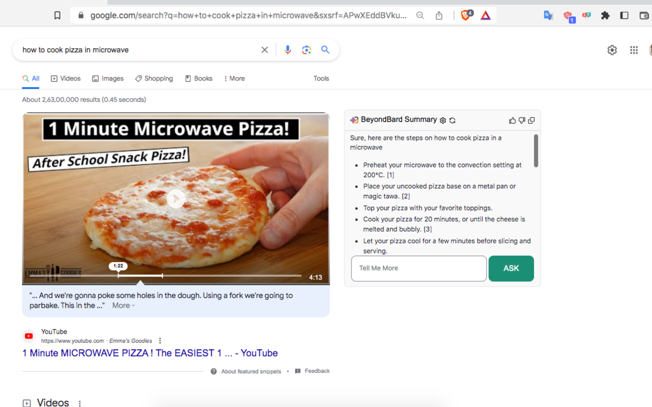Focus the Tell Me More input field

(419, 269)
